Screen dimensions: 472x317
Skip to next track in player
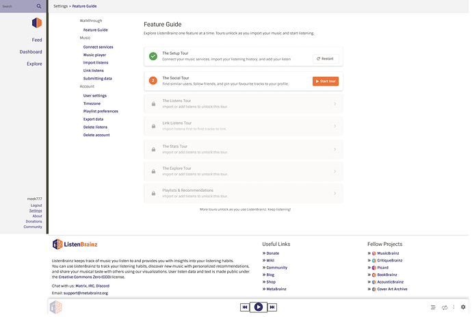272,307
